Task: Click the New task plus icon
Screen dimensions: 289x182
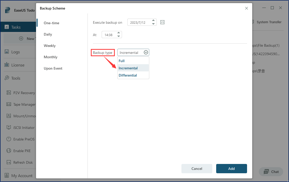Action: coord(21,38)
